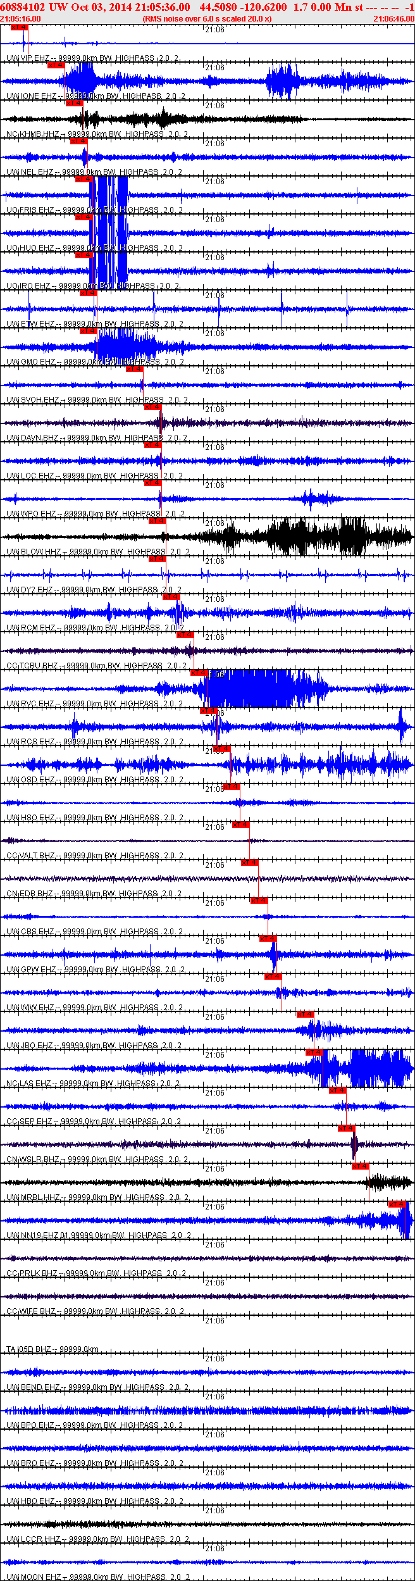Select the red pick marker on VIP trace
The image size is (415, 1581).
pyautogui.click(x=20, y=28)
